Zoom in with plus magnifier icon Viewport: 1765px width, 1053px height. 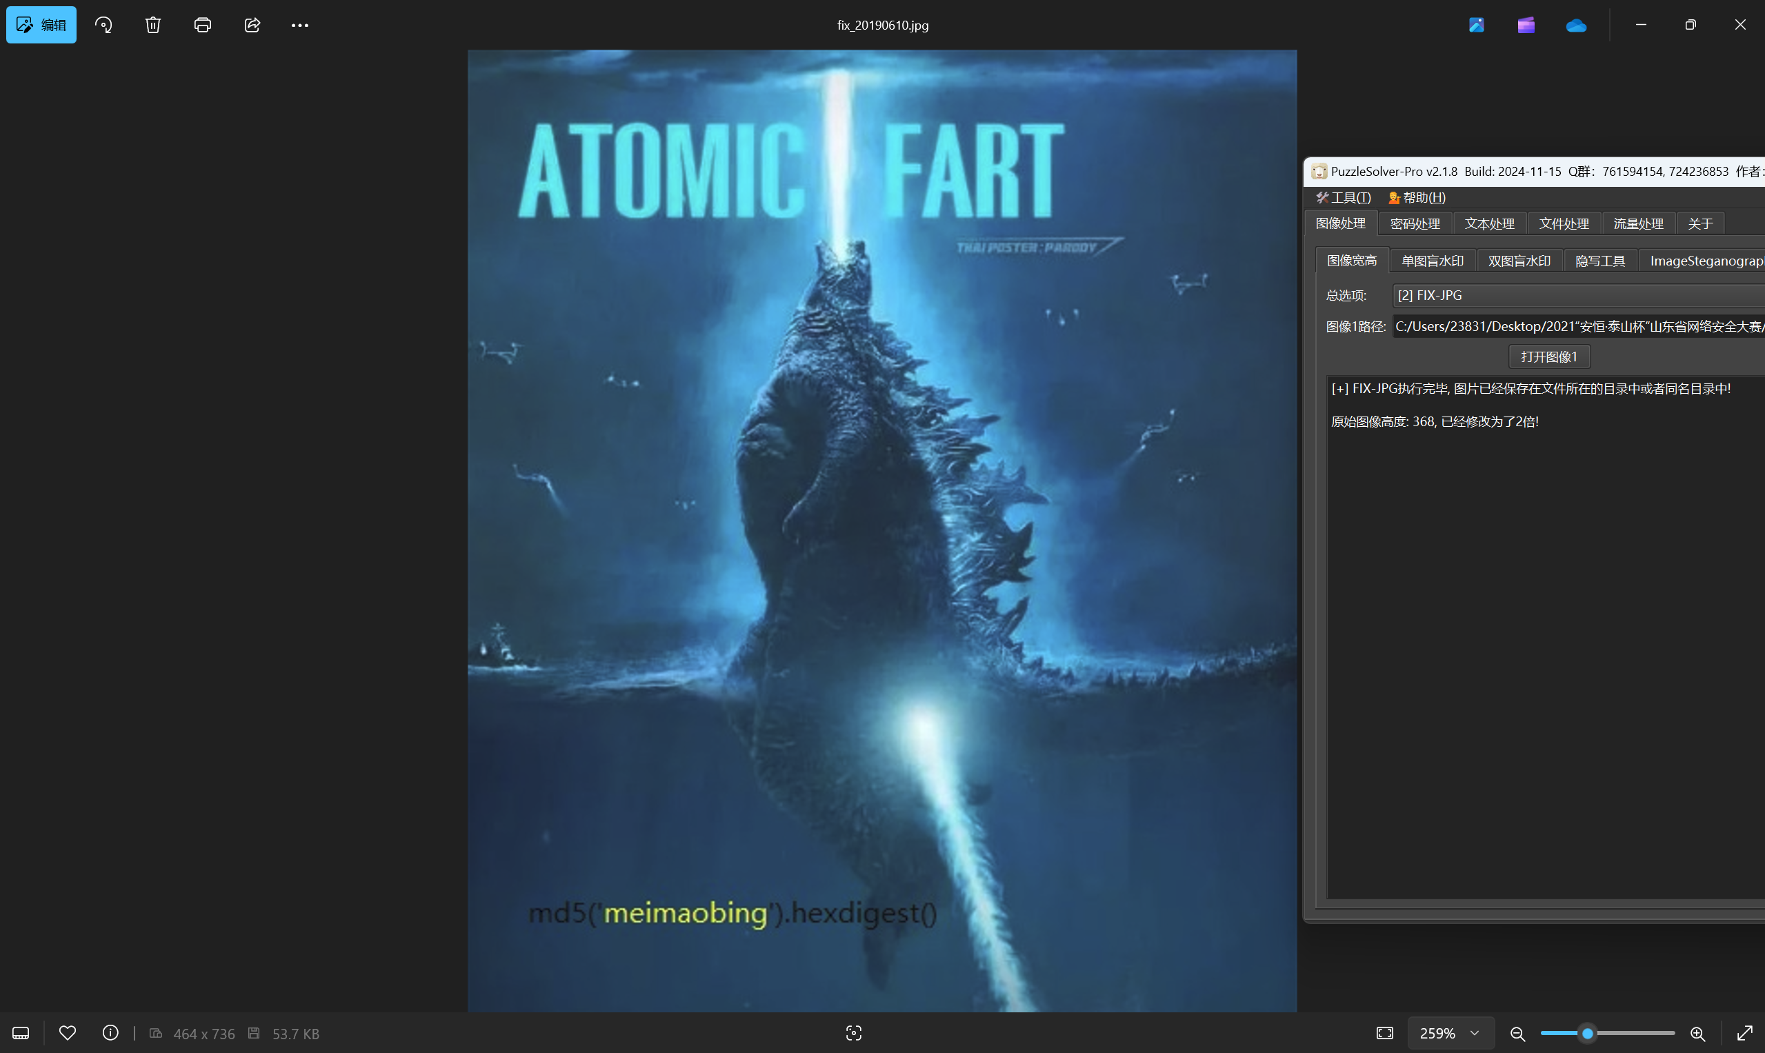pos(1697,1033)
